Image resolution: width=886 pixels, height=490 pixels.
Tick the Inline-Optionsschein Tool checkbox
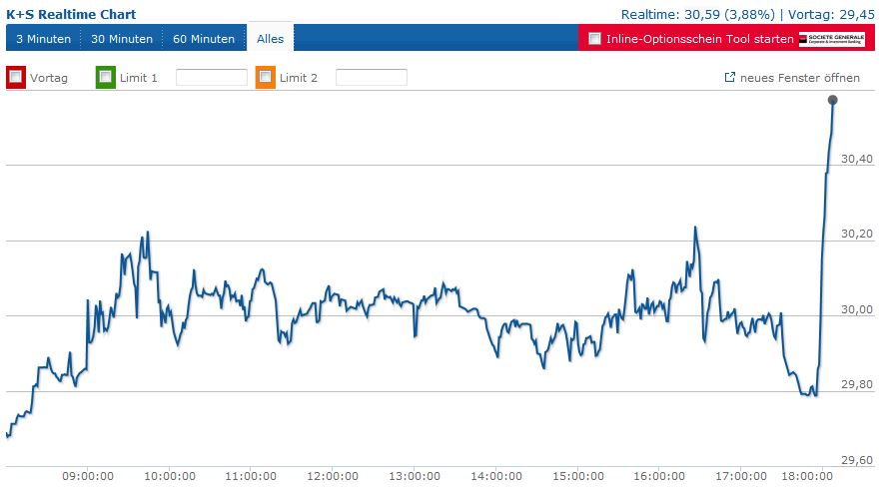click(595, 39)
